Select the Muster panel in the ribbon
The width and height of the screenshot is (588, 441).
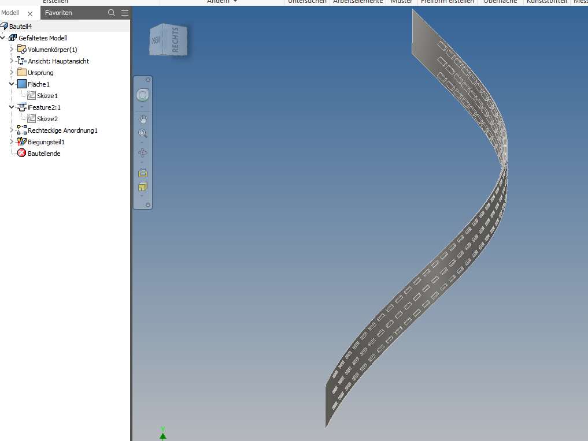click(402, 2)
